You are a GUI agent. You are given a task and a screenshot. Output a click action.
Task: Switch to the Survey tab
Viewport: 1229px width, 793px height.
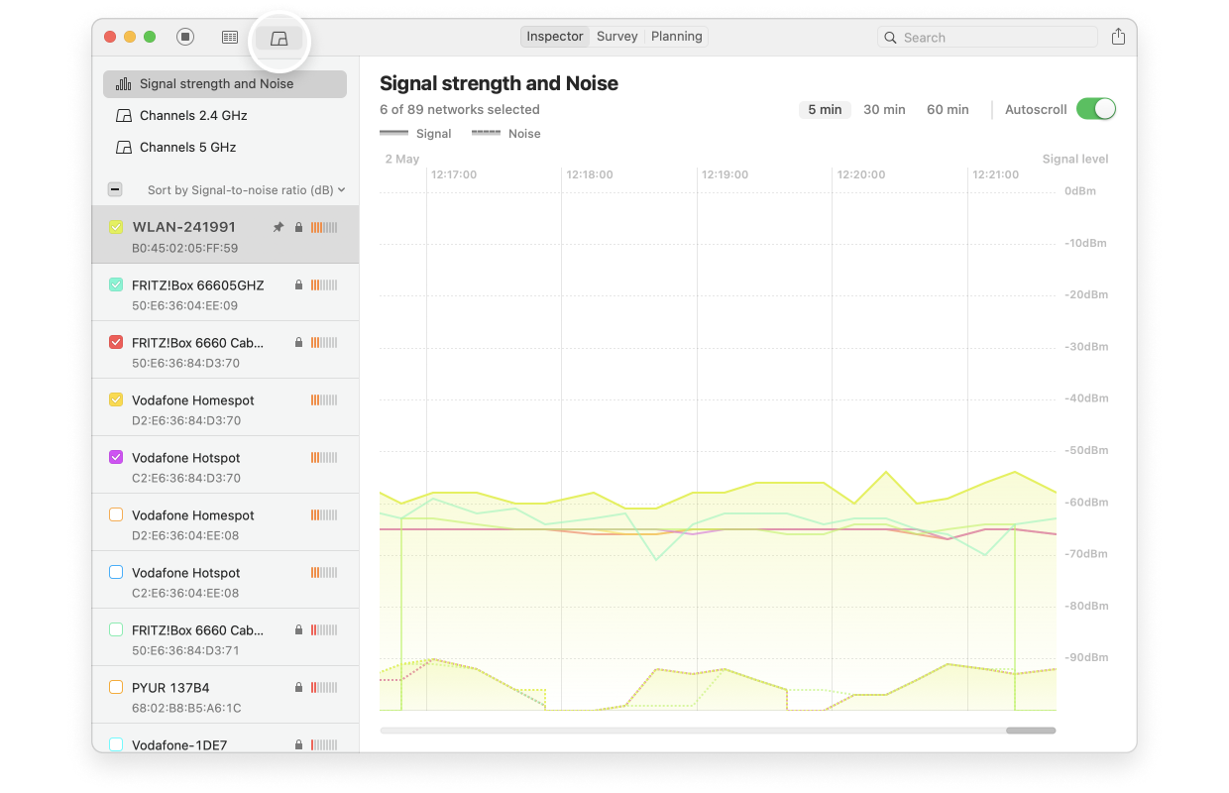tap(616, 37)
